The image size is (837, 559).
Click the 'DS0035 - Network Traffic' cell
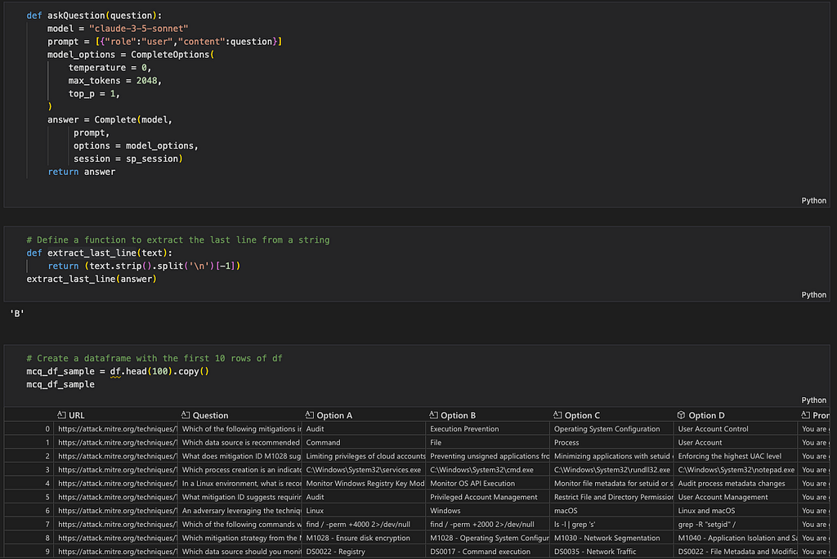click(611, 552)
